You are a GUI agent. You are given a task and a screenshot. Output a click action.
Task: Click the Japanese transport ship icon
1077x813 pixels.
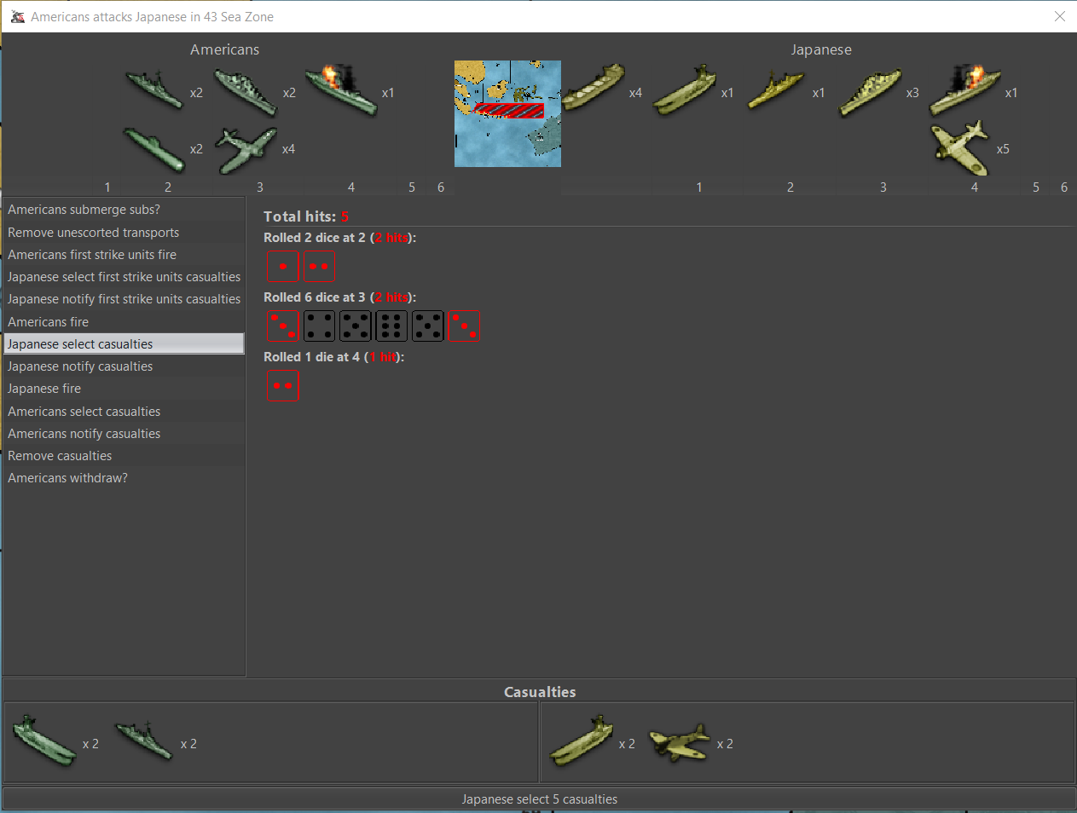coord(593,87)
